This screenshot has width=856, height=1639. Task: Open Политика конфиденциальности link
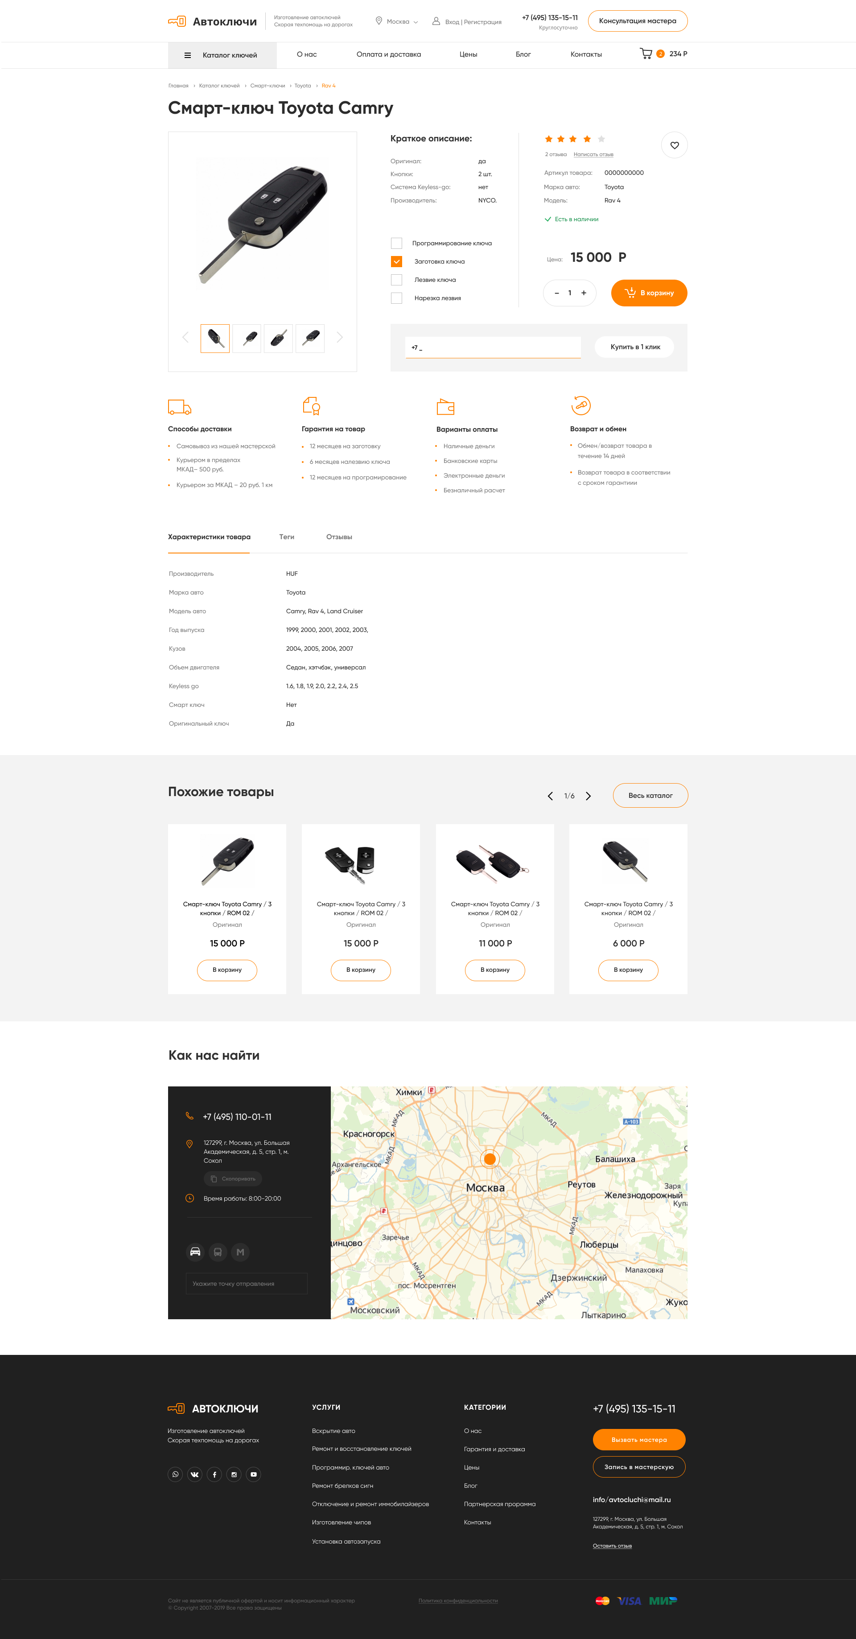tap(458, 1601)
